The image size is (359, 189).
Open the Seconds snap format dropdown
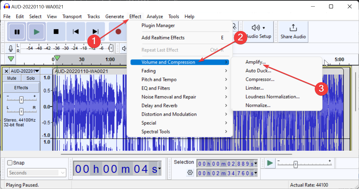(x=36, y=173)
